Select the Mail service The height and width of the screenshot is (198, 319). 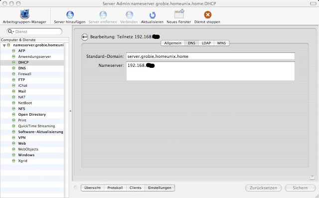[22, 91]
